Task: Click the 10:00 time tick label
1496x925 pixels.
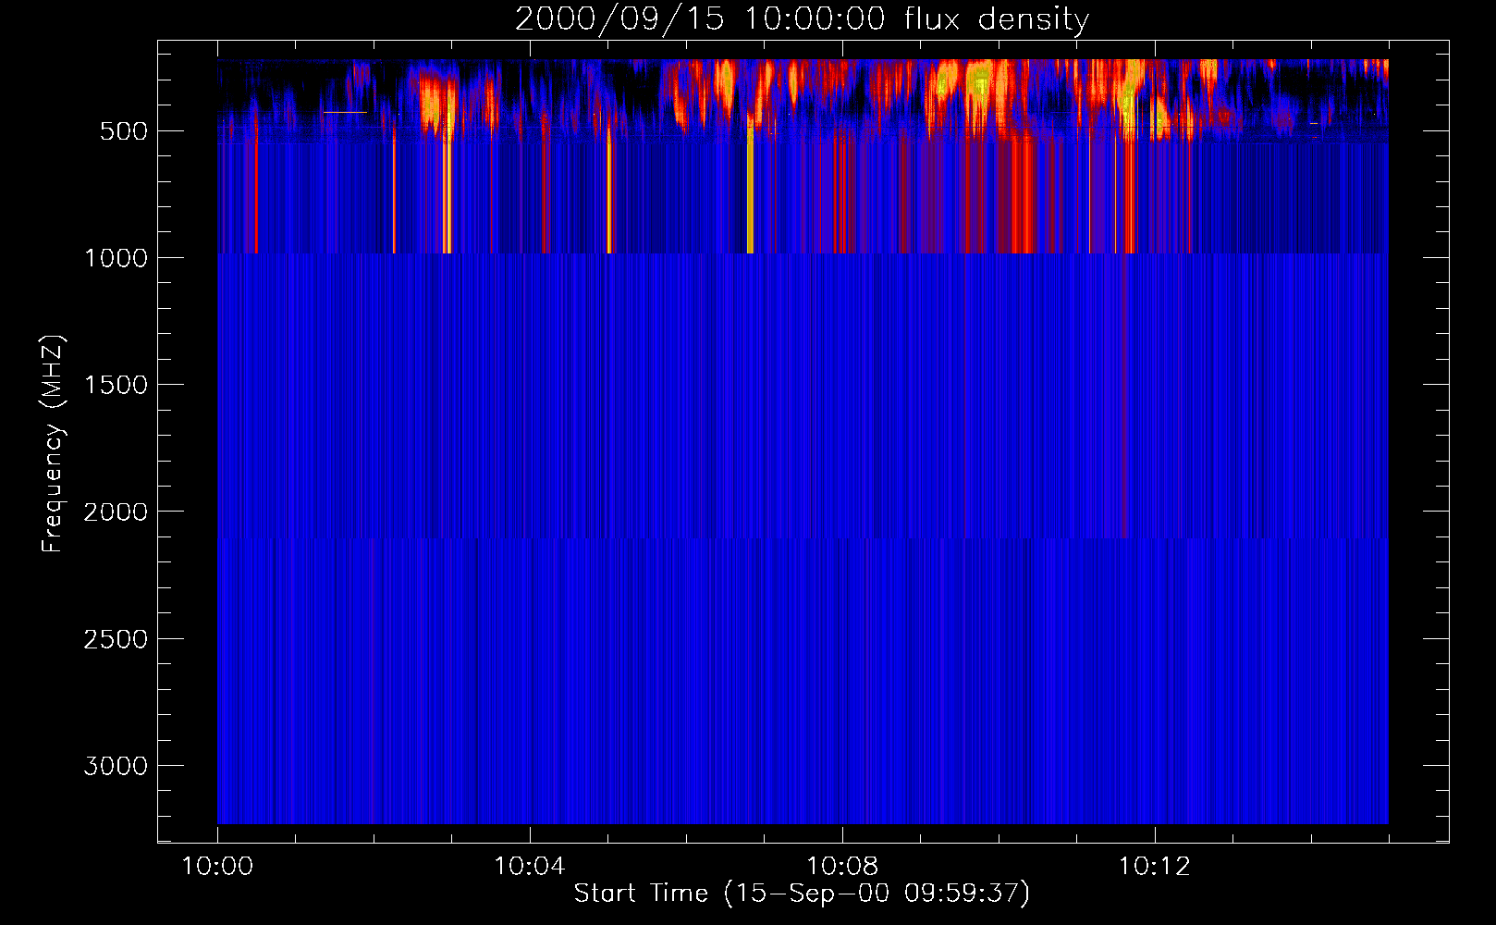Action: [x=217, y=867]
